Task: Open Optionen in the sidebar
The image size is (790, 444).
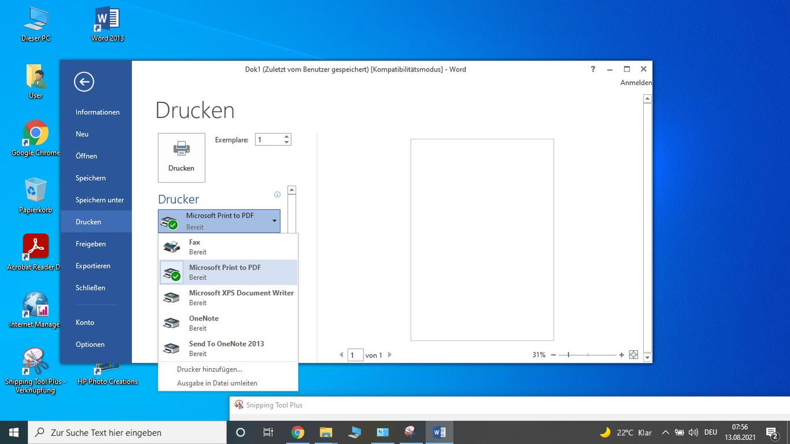Action: (96, 344)
